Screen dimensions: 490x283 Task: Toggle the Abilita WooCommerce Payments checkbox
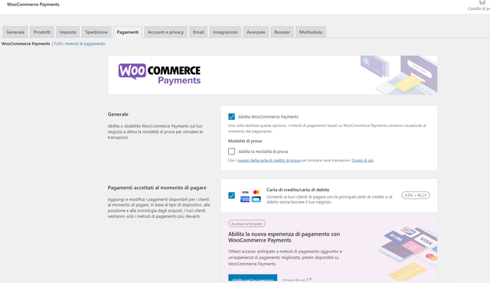pos(231,117)
